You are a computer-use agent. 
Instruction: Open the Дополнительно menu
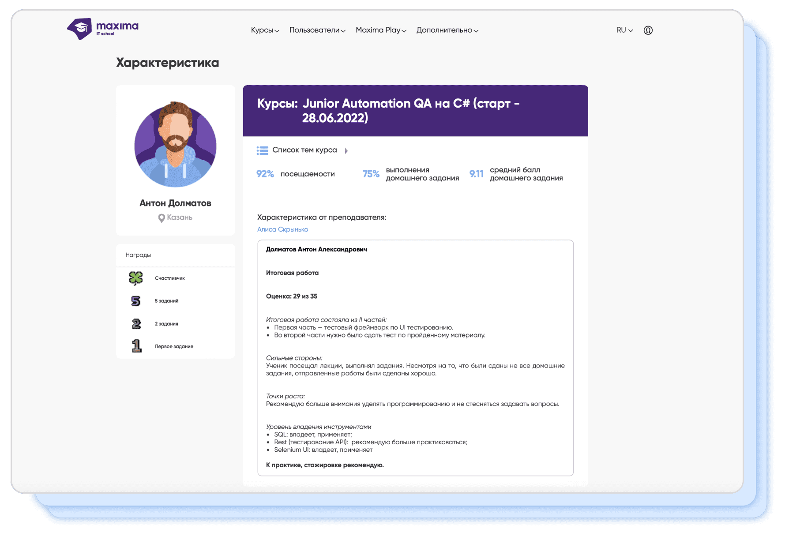point(447,30)
